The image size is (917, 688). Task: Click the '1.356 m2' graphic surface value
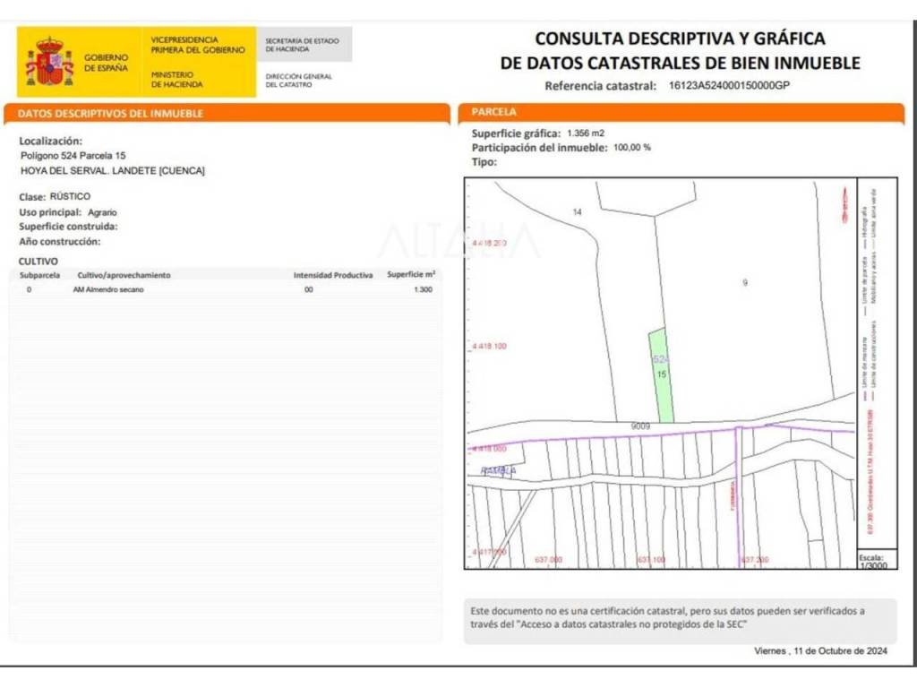pos(586,133)
